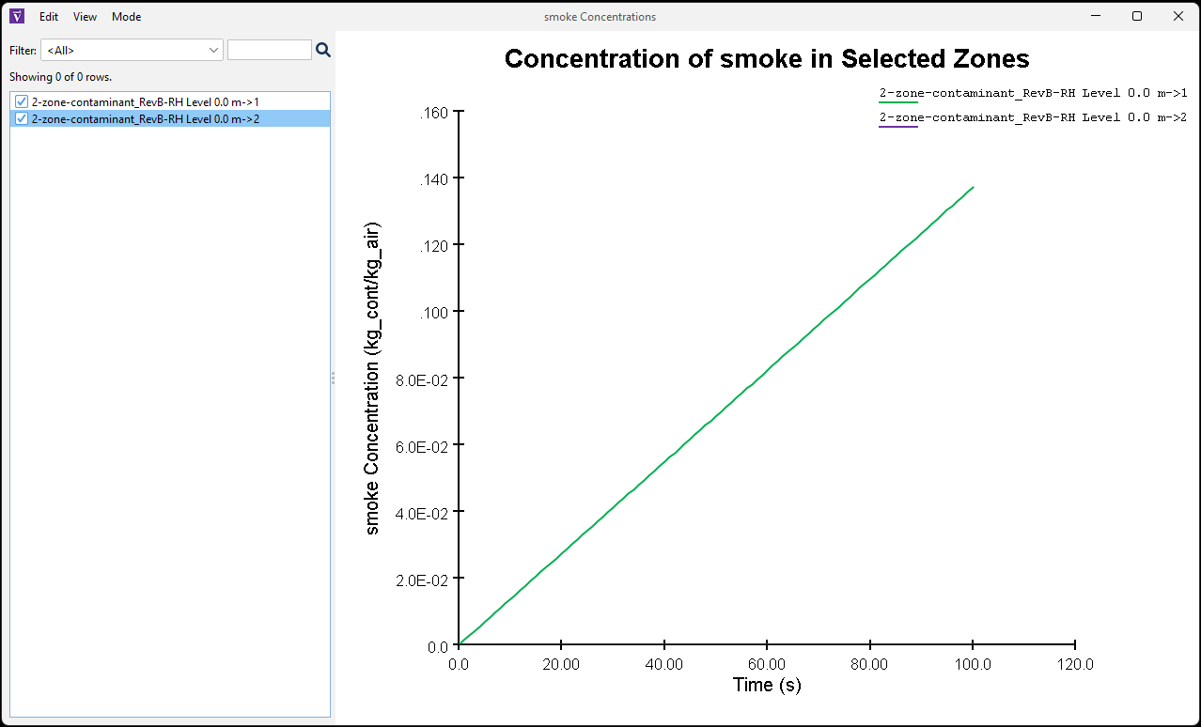This screenshot has width=1201, height=727.
Task: Click the filter combo box chevron arrow
Action: tap(213, 49)
